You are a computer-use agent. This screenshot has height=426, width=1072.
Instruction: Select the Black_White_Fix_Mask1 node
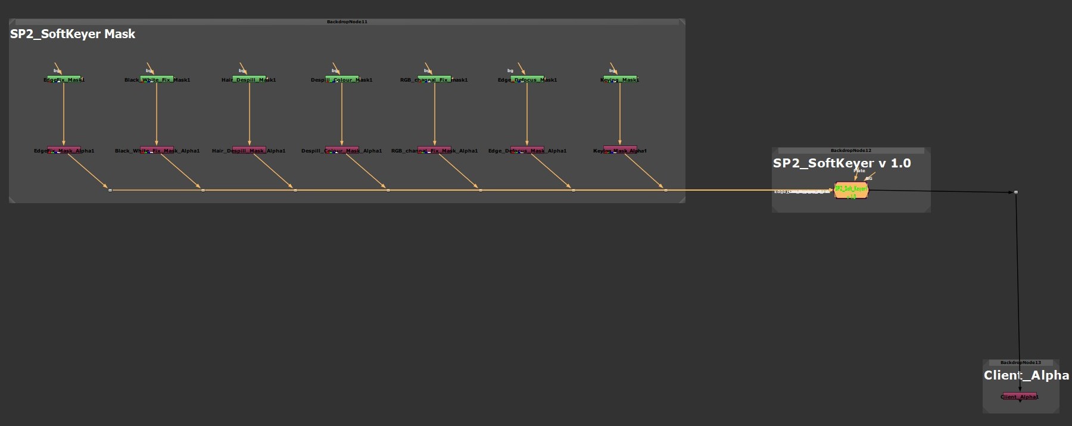[x=157, y=79]
